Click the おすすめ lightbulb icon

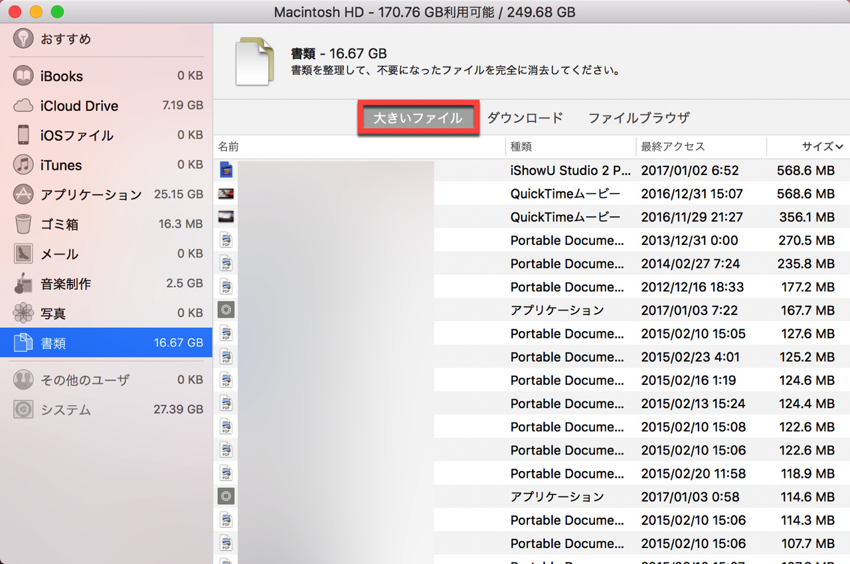click(x=23, y=38)
